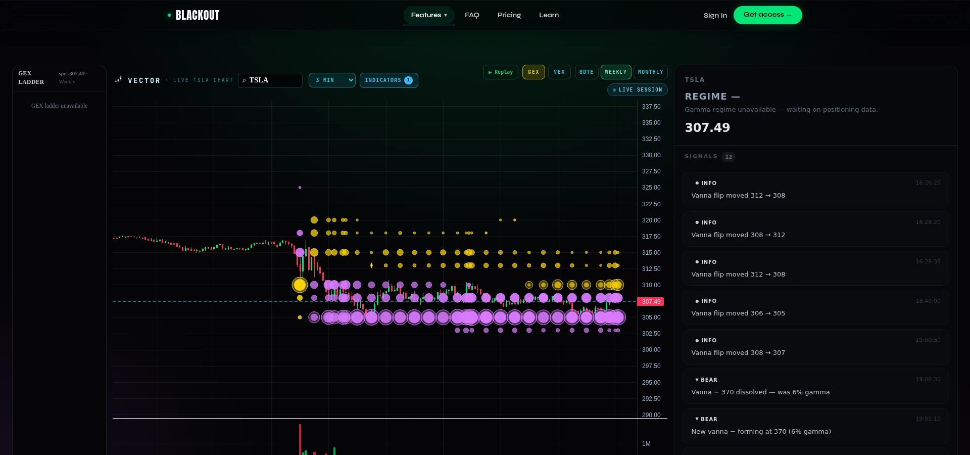This screenshot has height=455, width=970.
Task: Open the Indicators panel button
Action: (389, 80)
